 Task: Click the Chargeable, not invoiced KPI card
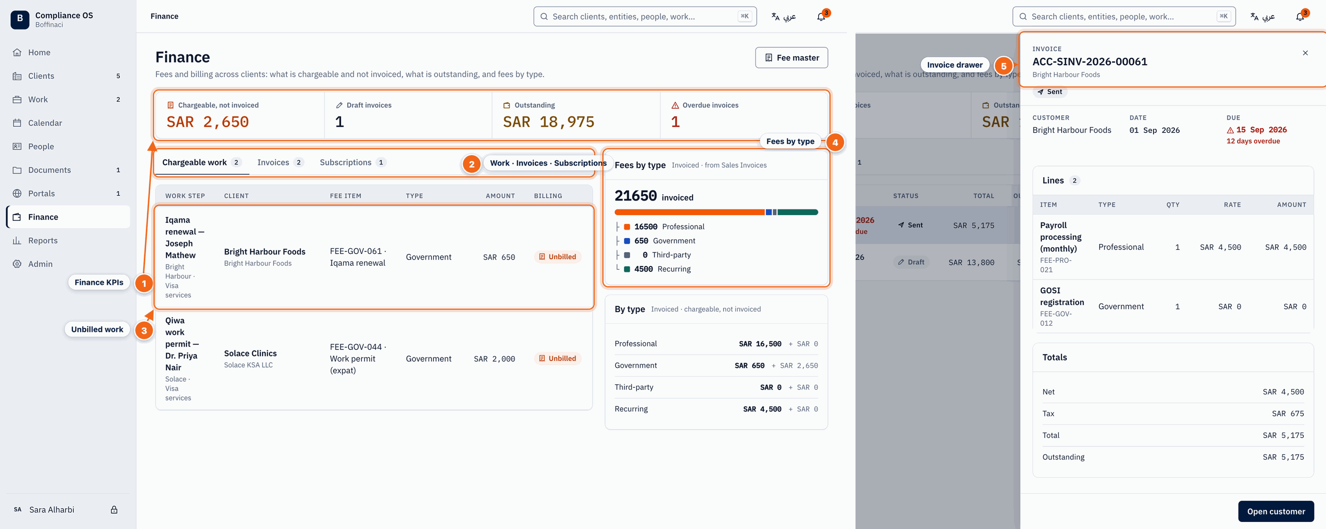coord(240,115)
